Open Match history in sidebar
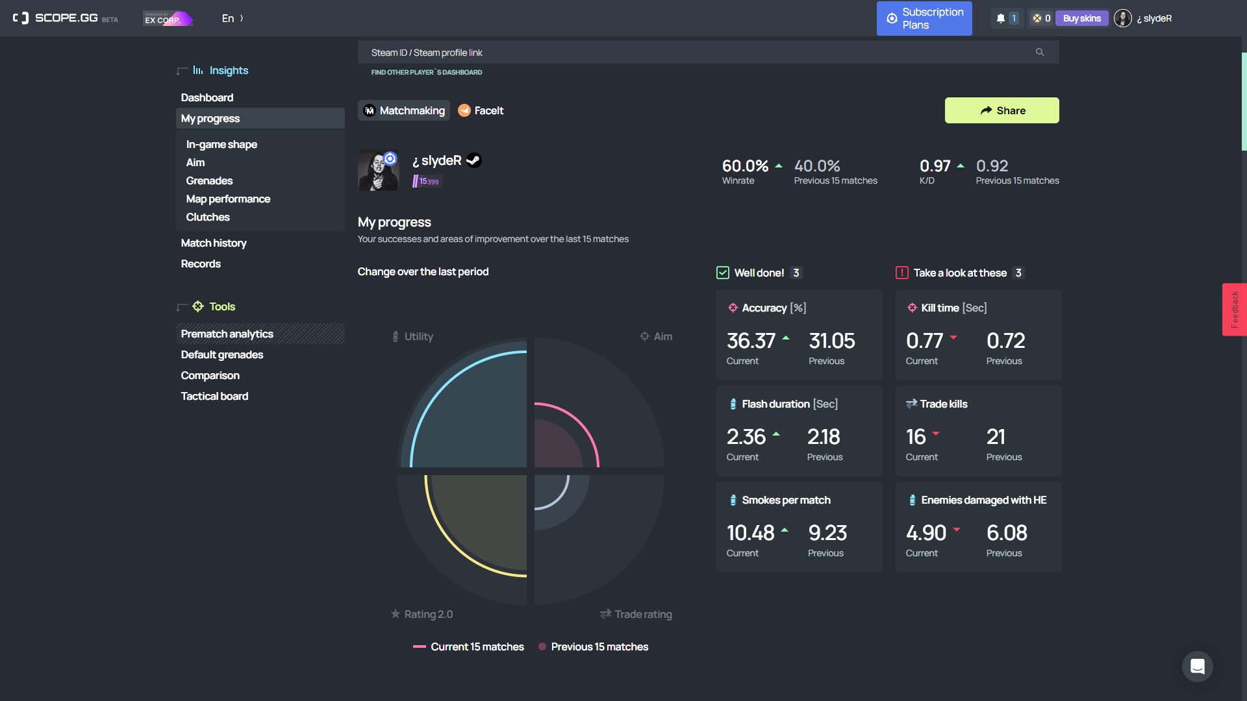The height and width of the screenshot is (701, 1247). [x=214, y=243]
